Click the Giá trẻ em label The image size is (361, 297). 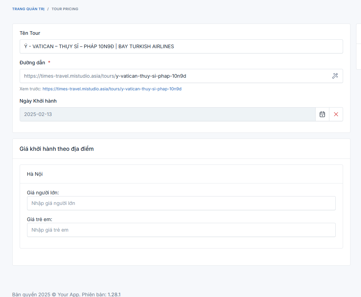coord(39,219)
